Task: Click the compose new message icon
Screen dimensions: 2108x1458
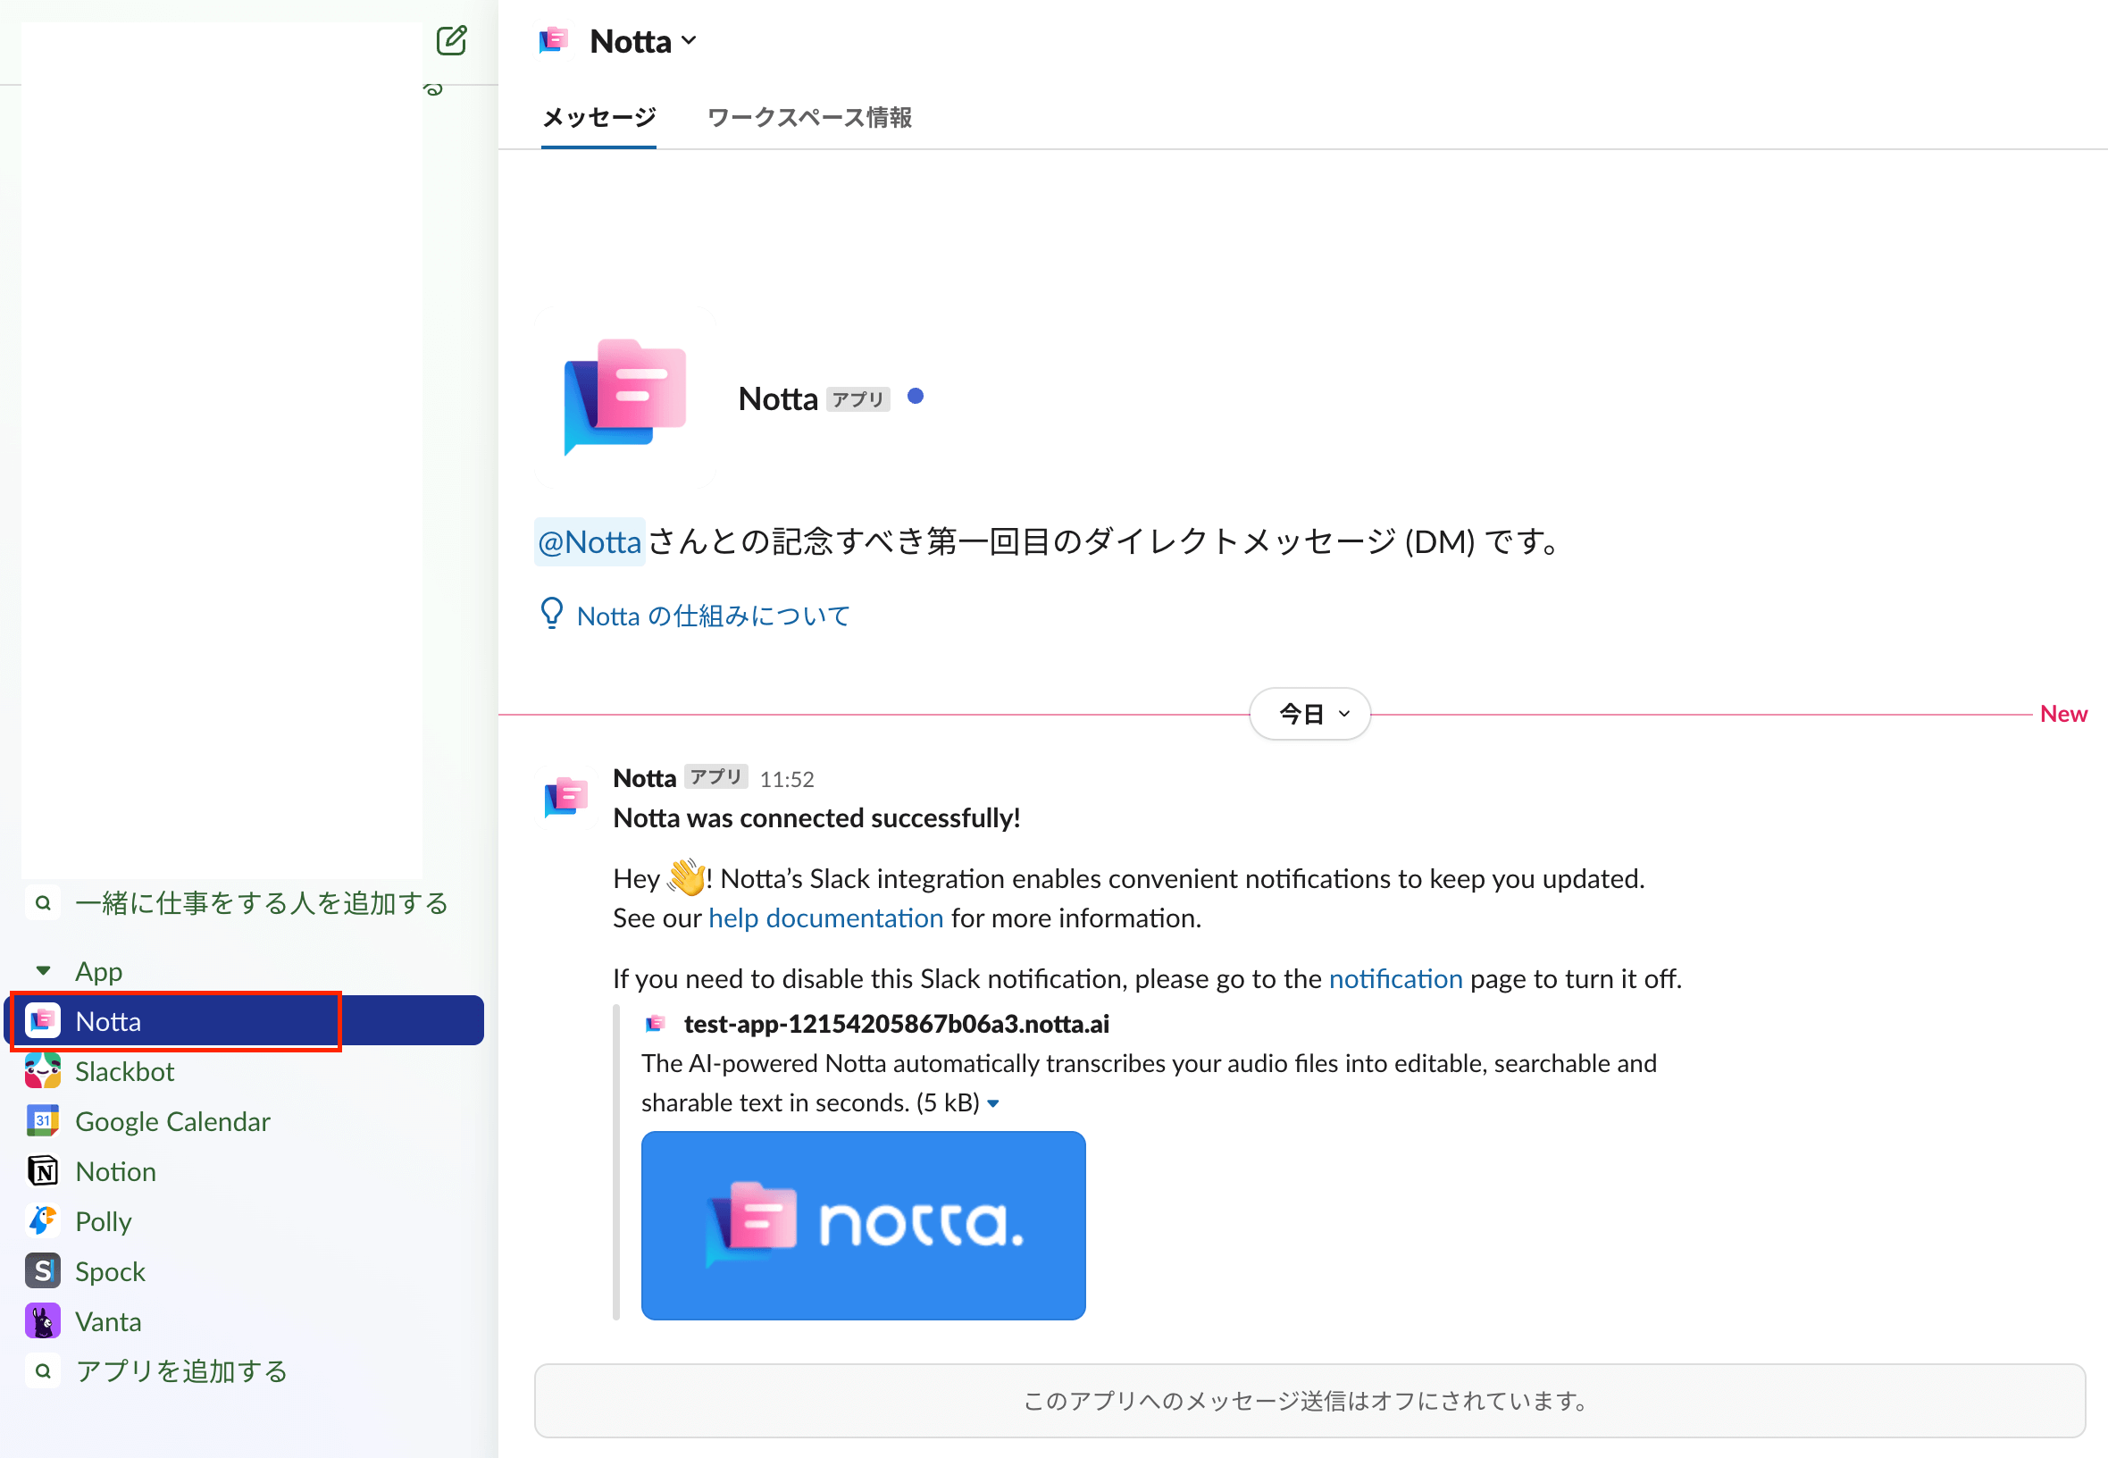Action: coord(451,41)
